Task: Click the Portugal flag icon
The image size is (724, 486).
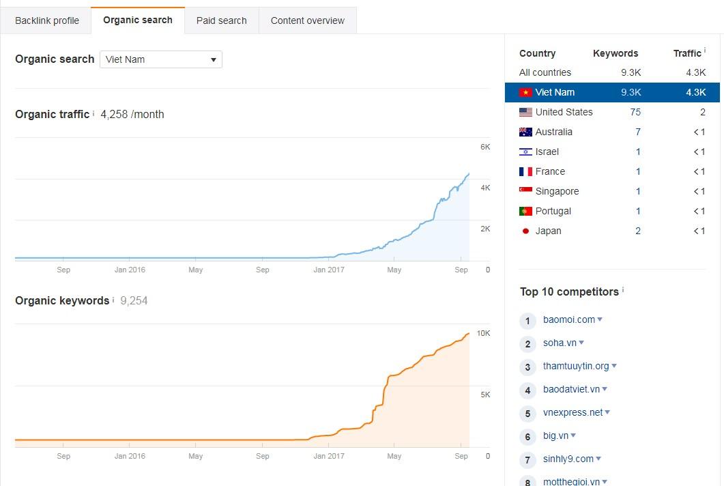Action: point(525,211)
